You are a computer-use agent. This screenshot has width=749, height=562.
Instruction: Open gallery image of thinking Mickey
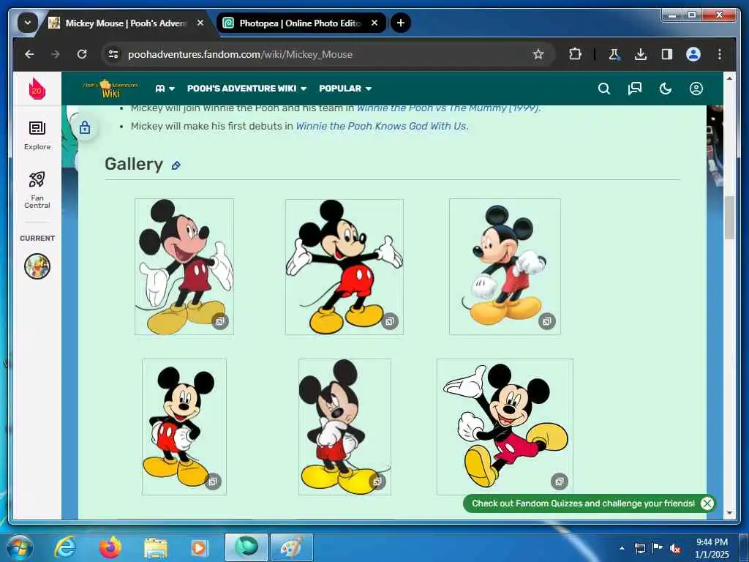click(345, 427)
